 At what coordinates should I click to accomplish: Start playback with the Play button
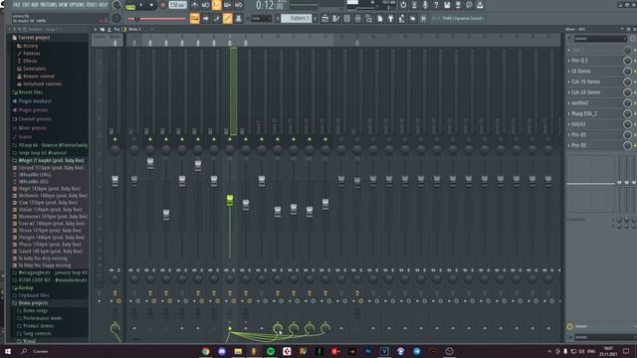(x=141, y=5)
